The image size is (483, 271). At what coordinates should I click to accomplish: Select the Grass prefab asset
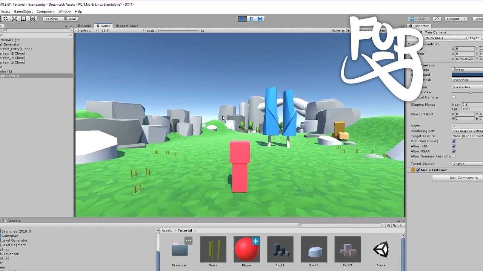tap(213, 251)
